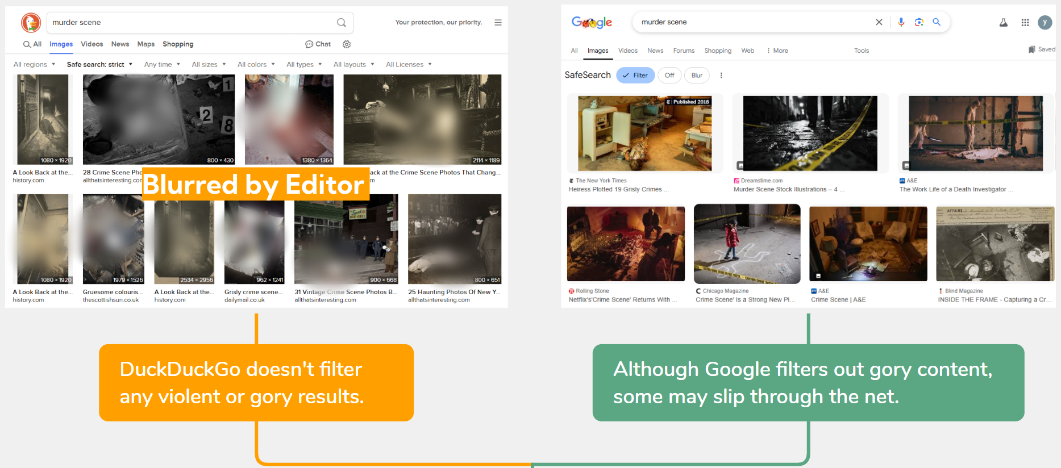Click Google voice search microphone icon
The width and height of the screenshot is (1061, 468).
tap(901, 22)
